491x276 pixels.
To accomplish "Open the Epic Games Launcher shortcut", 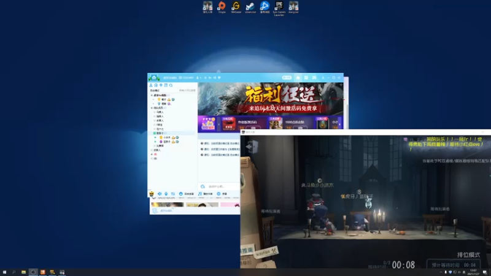I will pos(279,9).
